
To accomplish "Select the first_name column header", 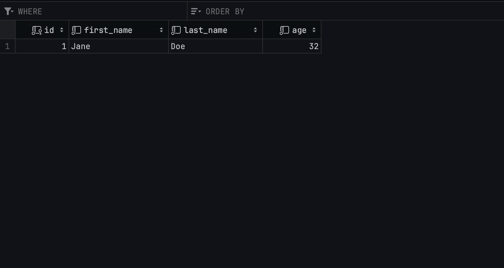I will pos(119,30).
